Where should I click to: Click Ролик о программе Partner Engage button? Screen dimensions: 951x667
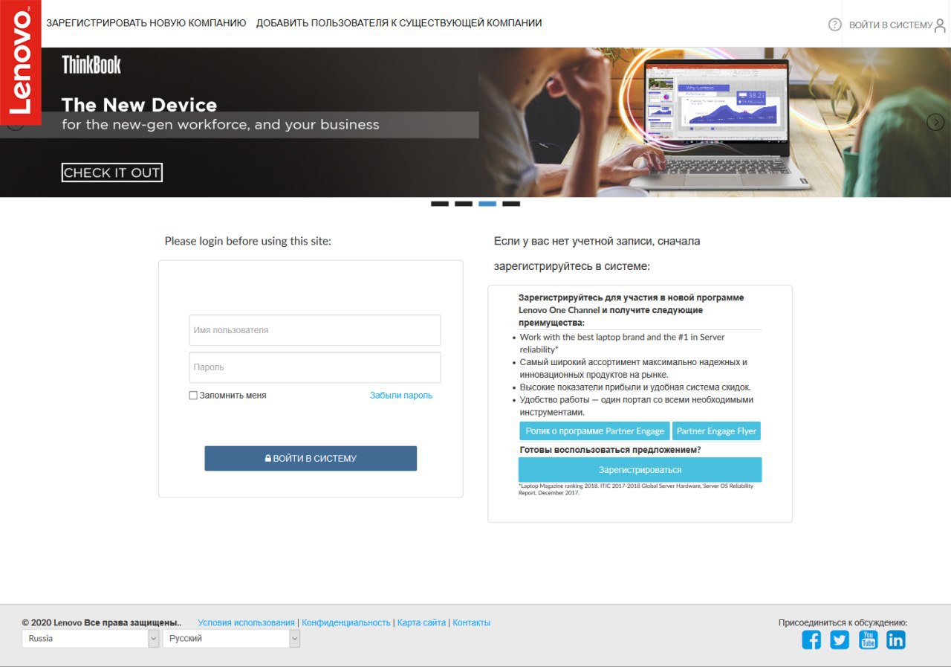(x=594, y=431)
